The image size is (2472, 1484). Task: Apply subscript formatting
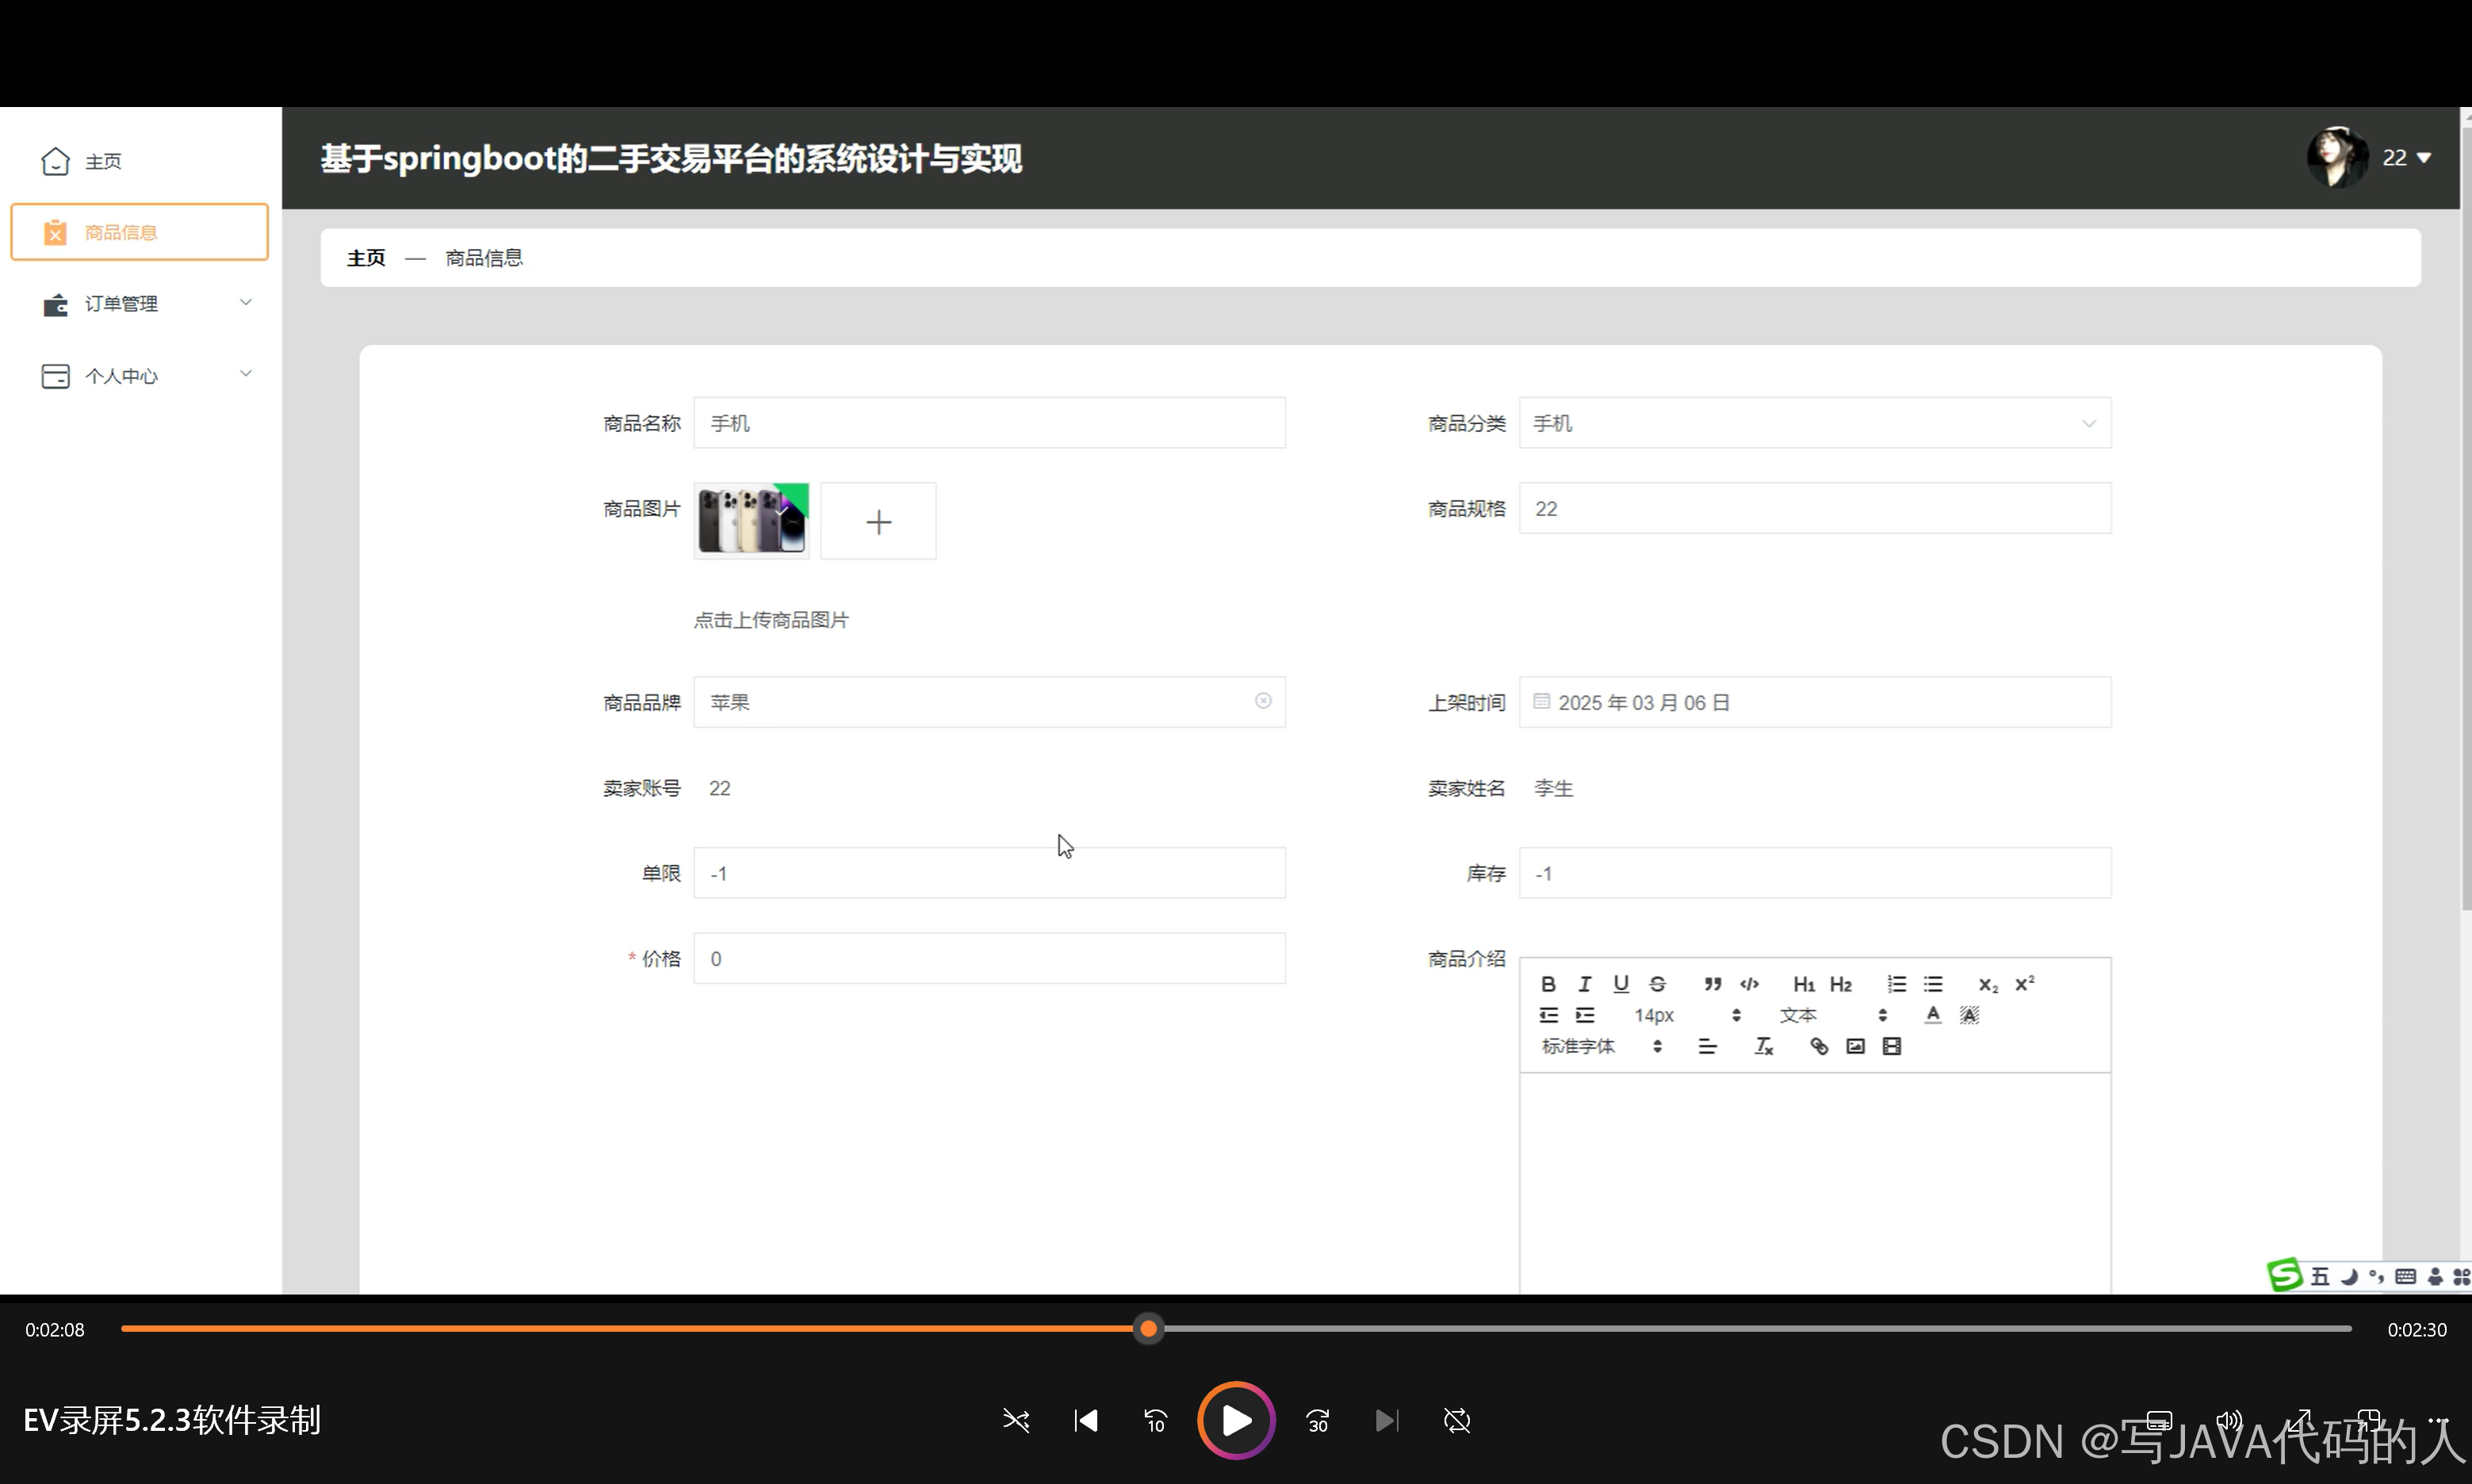coord(1988,984)
